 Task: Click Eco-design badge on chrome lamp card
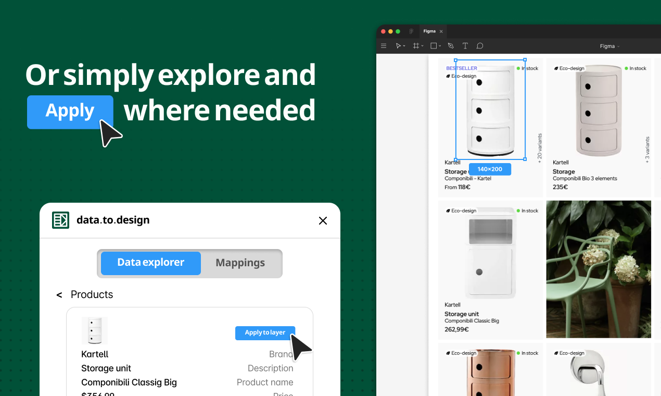(569, 353)
